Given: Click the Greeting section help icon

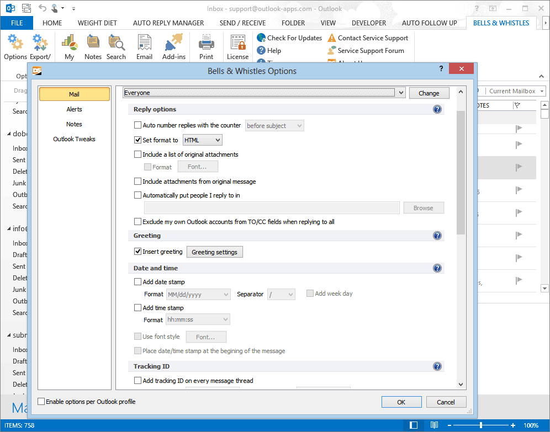Looking at the screenshot, I should coord(437,236).
